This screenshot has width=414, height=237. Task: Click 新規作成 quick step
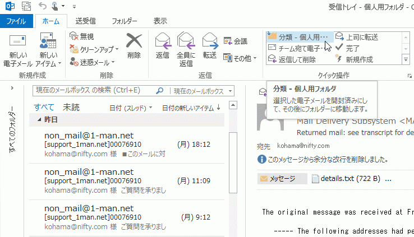click(354, 59)
